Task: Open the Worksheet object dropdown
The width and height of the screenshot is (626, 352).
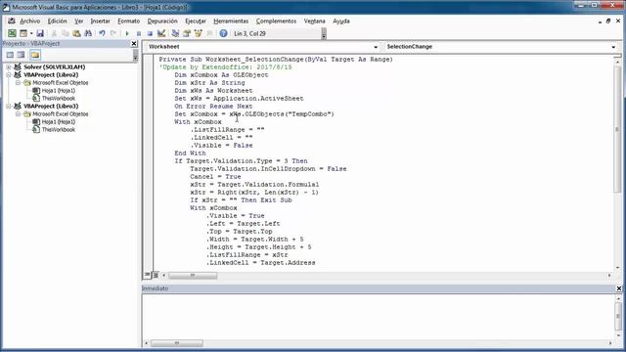Action: pos(376,47)
